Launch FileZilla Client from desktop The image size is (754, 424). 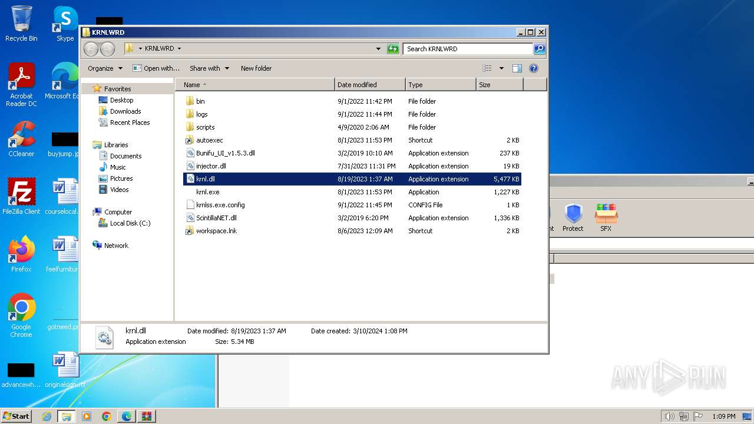pos(21,197)
